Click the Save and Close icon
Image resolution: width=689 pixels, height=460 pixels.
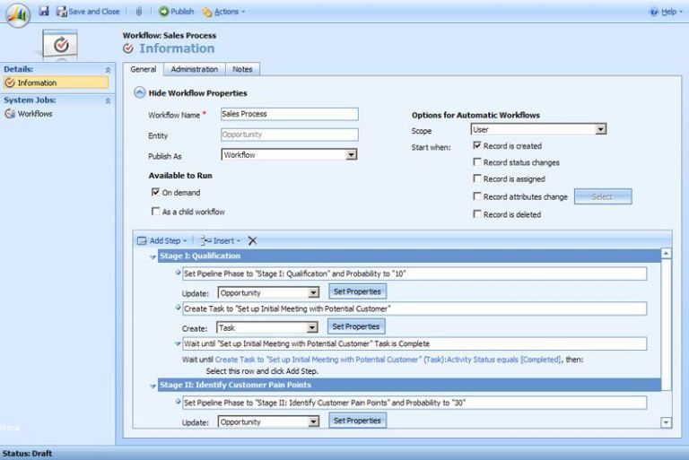(x=62, y=12)
